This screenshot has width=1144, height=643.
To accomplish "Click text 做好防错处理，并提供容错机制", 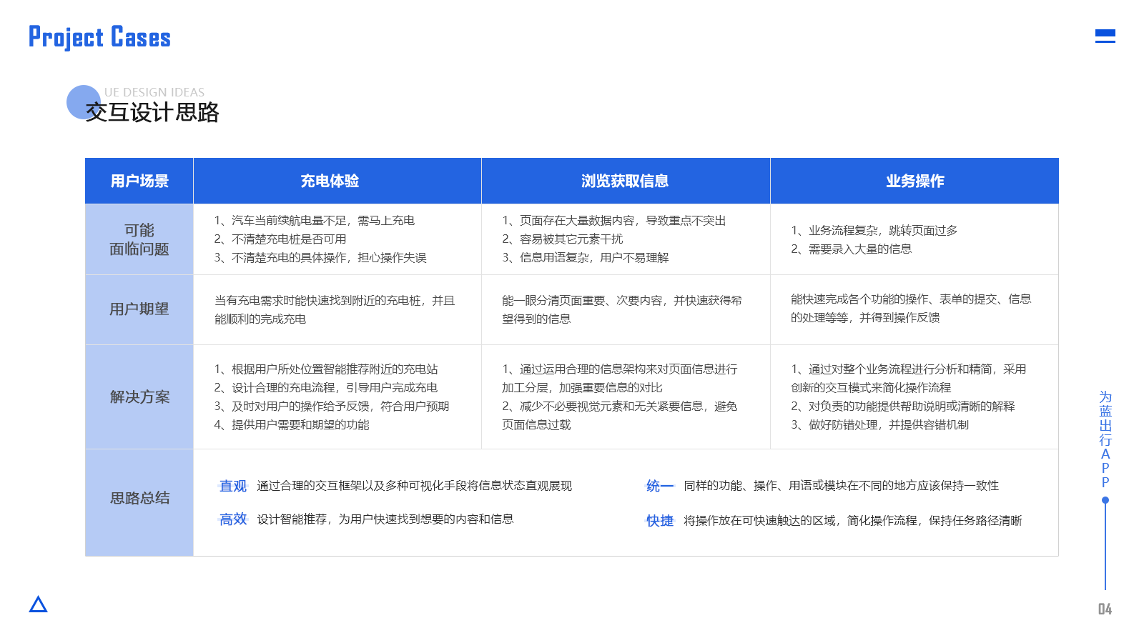I will [889, 425].
